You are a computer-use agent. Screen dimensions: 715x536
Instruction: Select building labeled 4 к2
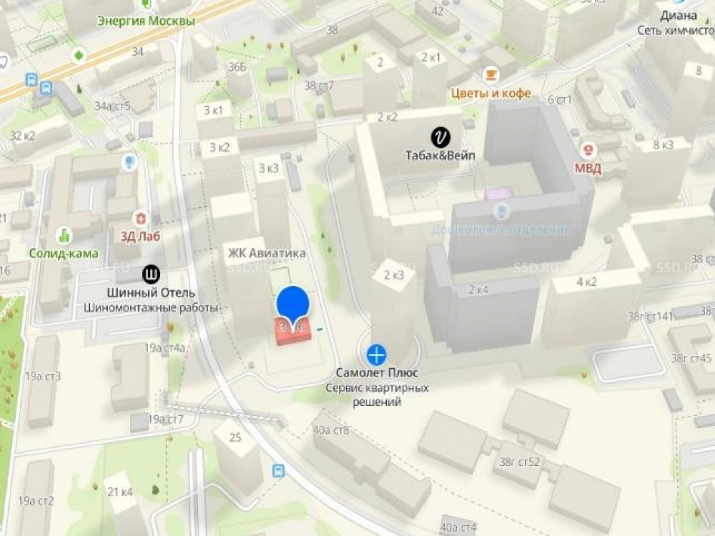coord(586,282)
